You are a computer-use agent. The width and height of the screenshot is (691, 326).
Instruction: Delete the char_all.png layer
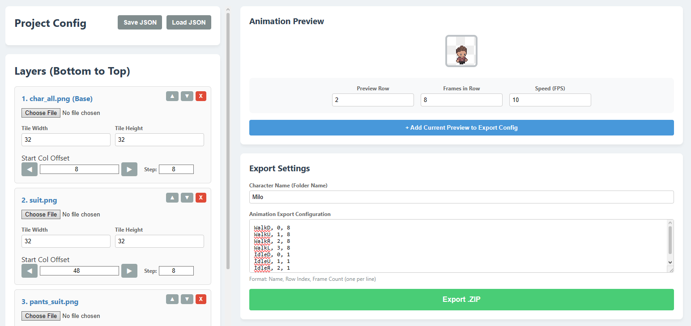click(201, 96)
